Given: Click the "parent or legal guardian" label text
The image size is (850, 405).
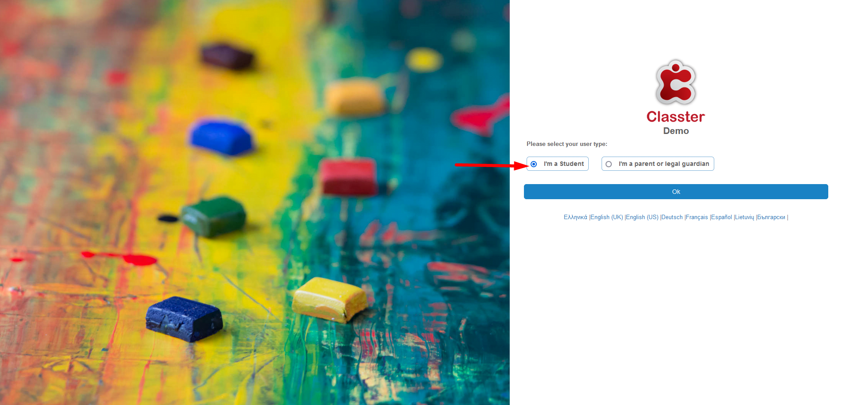Looking at the screenshot, I should [x=672, y=164].
